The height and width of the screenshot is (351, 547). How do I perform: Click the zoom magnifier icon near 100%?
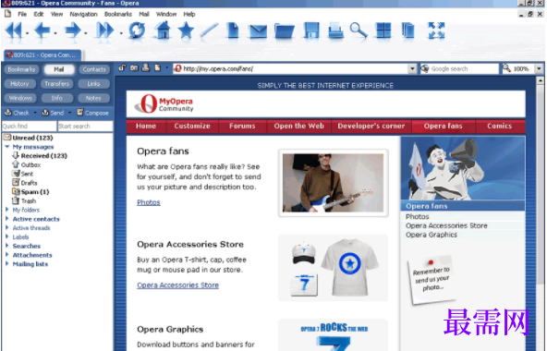(x=506, y=68)
